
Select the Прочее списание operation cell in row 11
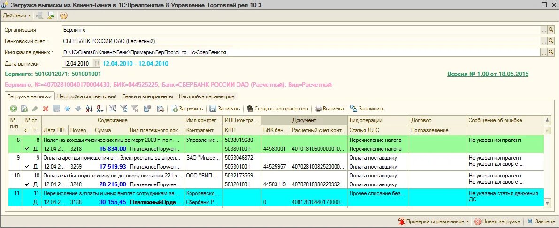[x=378, y=193]
